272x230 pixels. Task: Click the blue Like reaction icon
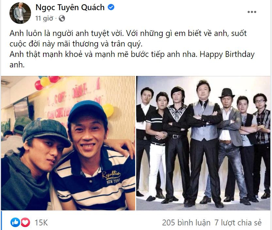(15, 222)
